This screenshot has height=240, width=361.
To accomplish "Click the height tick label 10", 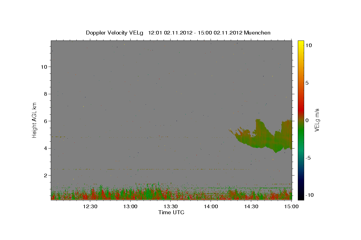I will (44, 67).
